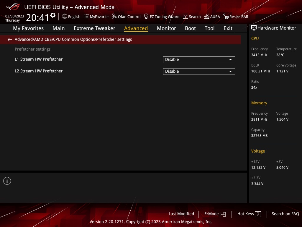The image size is (302, 227).
Task: Click the info circle icon
Action: (x=7, y=181)
